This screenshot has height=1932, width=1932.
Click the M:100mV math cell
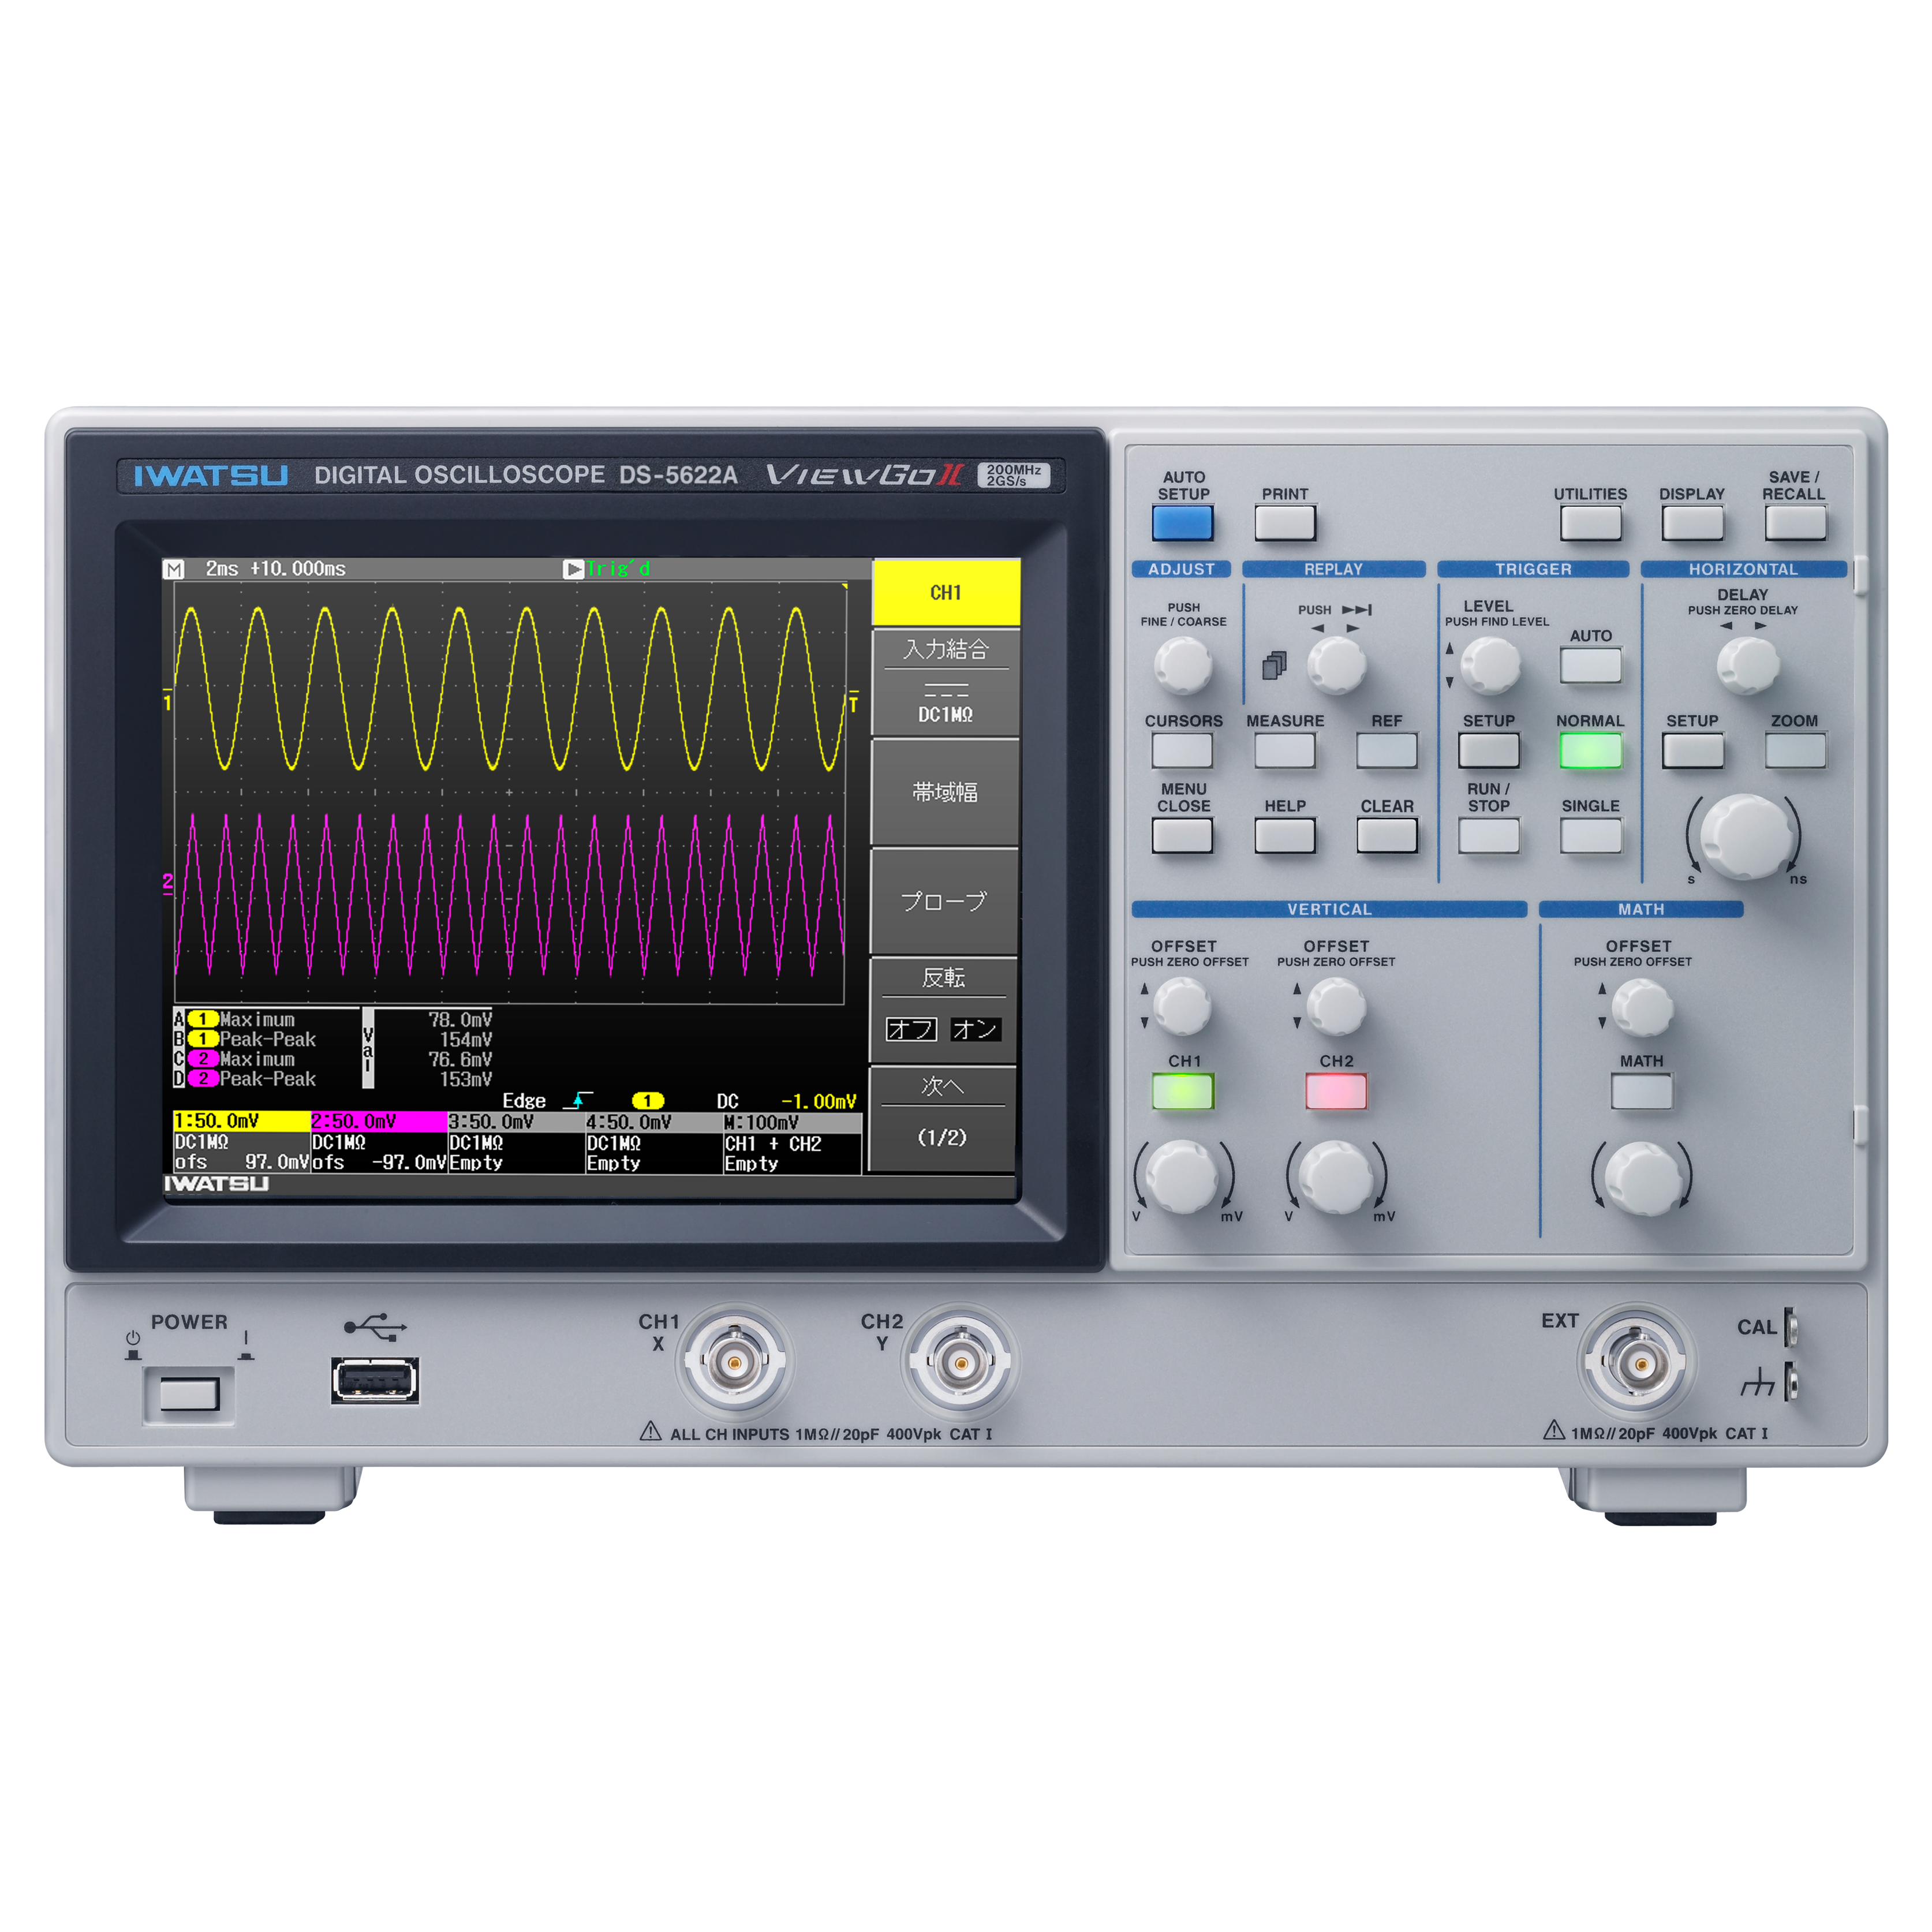click(792, 1122)
